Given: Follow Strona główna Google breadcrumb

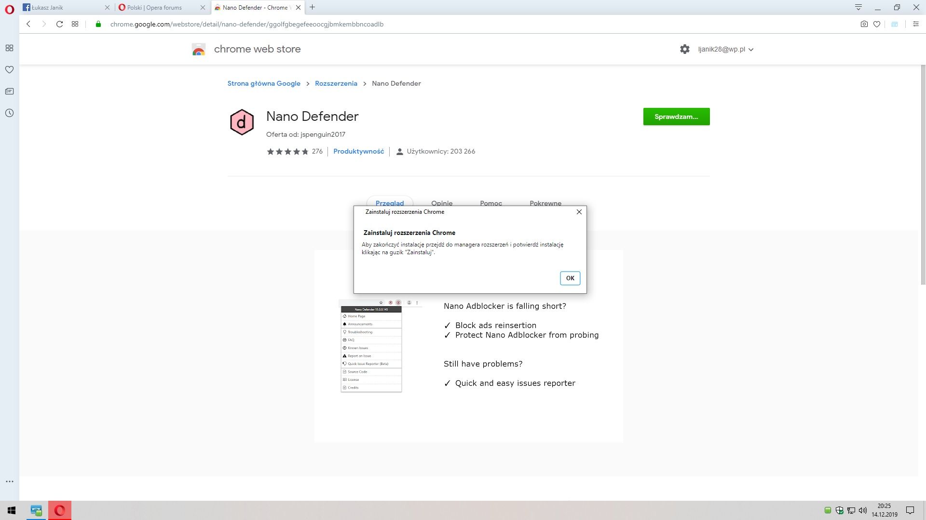Looking at the screenshot, I should 264,83.
